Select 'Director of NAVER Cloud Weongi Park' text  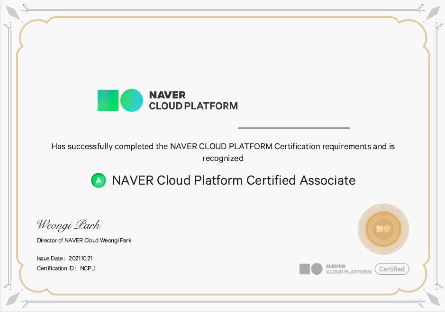[x=84, y=241]
